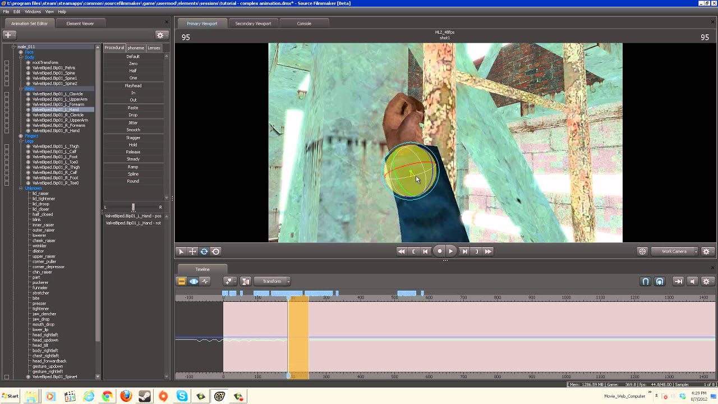Expand the Fingers group in tree
718x404 pixels.
(21, 136)
